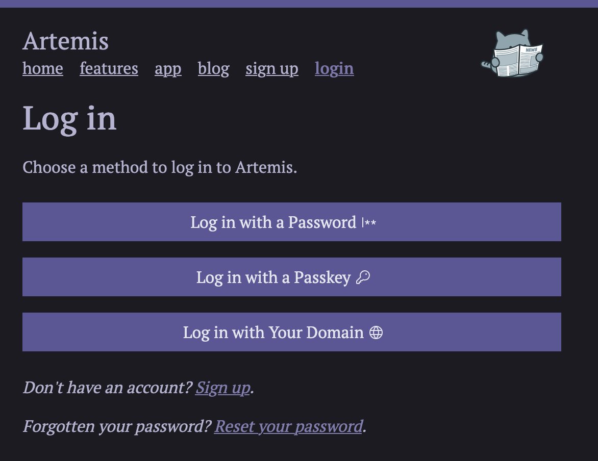Image resolution: width=598 pixels, height=461 pixels.
Task: Select the currently active login nav item
Action: pos(334,68)
